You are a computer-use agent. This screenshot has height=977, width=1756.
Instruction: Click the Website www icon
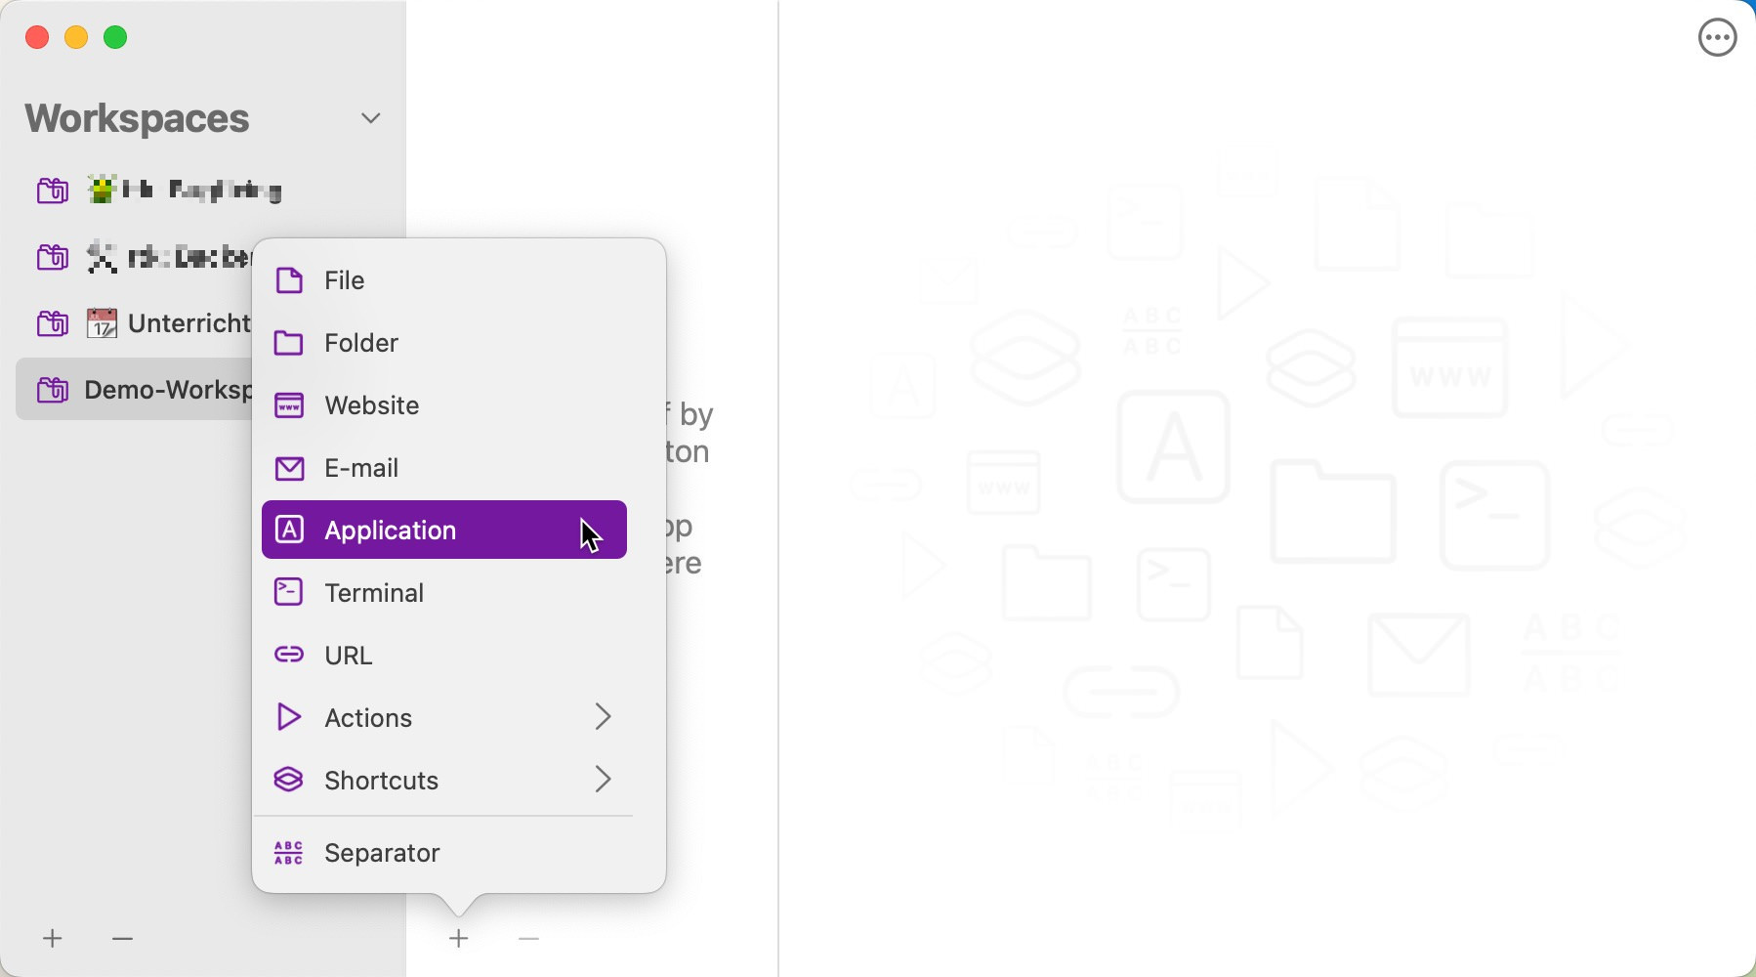coord(289,405)
